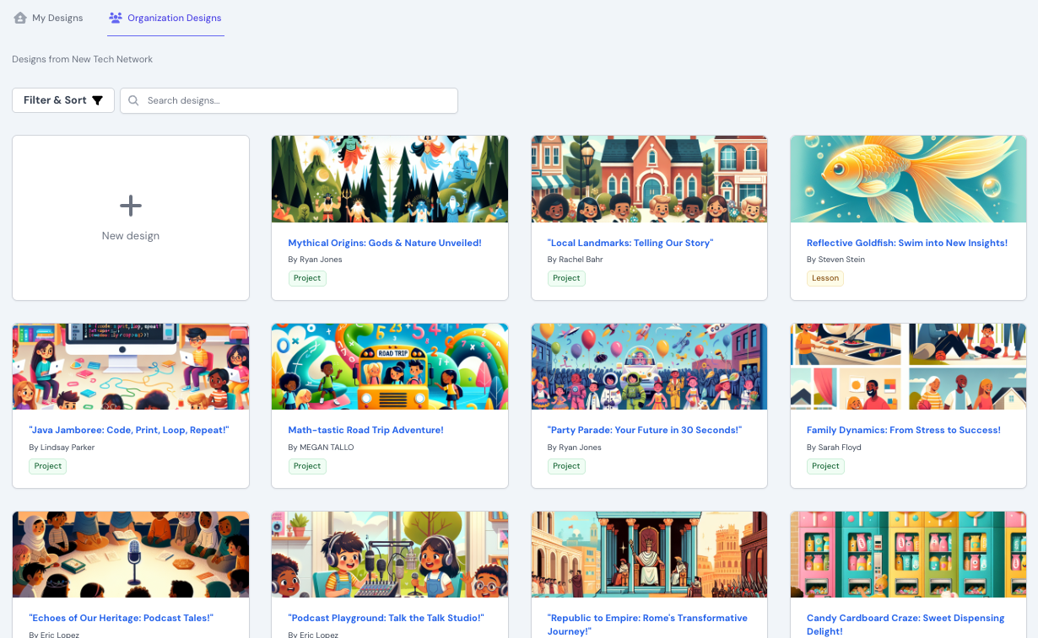Click the Math-tastic Road Trip school bus thumbnail
This screenshot has width=1038, height=638.
click(x=389, y=367)
